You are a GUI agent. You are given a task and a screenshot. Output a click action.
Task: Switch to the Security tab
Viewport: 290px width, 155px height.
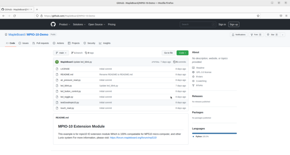pyautogui.click(x=89, y=43)
